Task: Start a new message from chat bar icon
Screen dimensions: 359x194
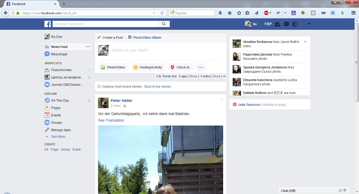Action: coord(340,190)
